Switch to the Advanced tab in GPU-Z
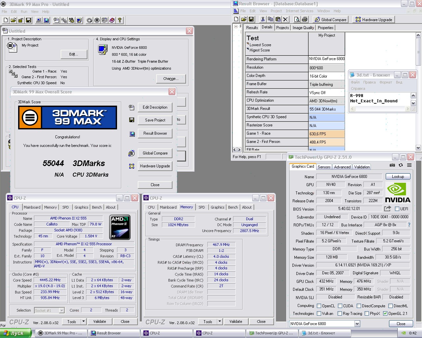Viewport: 422px width, 338px height. click(342, 167)
